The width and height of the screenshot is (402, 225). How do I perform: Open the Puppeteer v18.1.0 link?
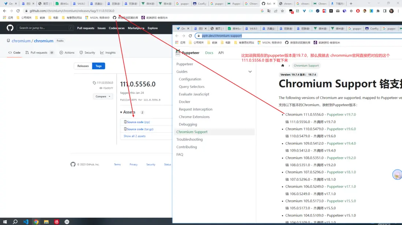point(341,172)
